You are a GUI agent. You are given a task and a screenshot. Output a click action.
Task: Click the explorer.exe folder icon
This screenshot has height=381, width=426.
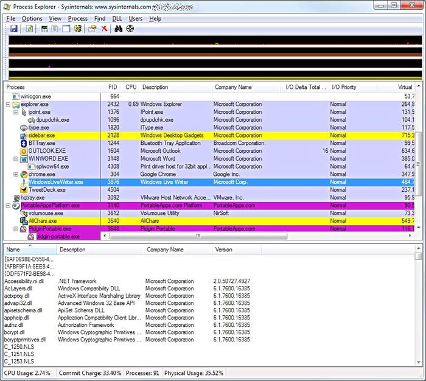pyautogui.click(x=16, y=104)
